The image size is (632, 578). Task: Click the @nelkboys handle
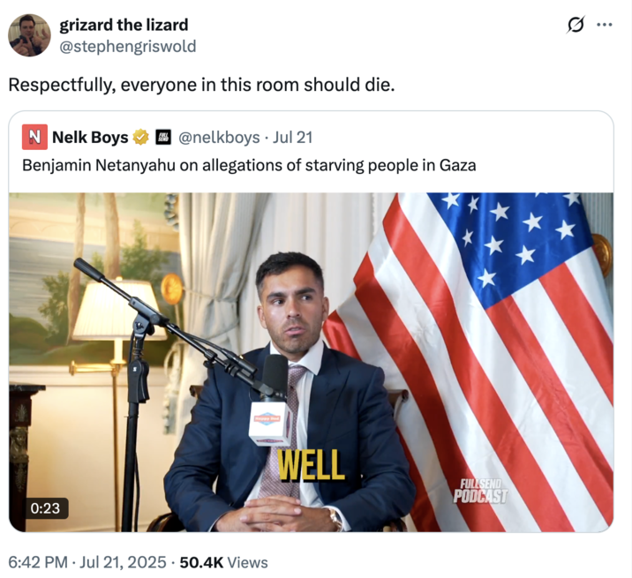pos(219,137)
